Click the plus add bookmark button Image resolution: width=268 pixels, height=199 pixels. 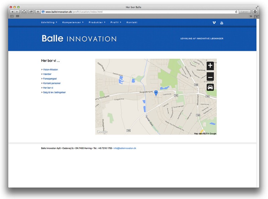[x=38, y=12]
